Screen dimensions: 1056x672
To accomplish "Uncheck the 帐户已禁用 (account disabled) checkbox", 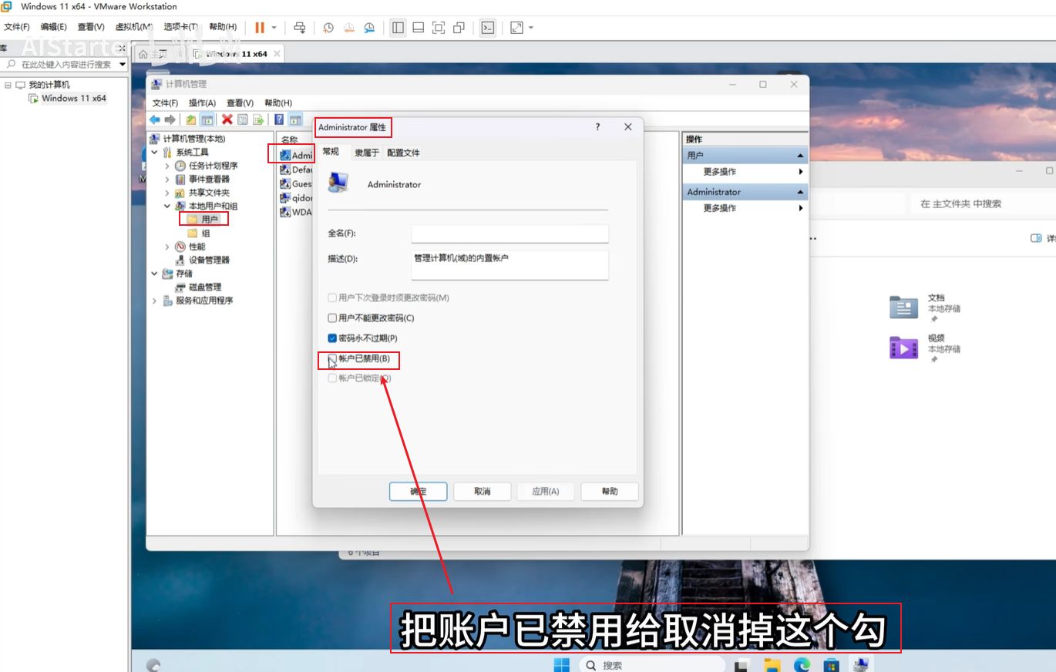I will click(332, 358).
